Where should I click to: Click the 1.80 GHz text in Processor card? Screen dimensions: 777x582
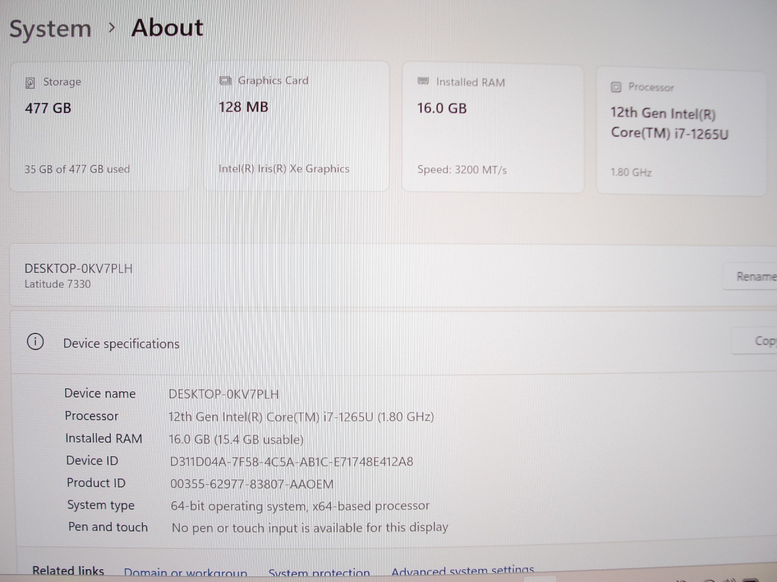[x=631, y=172]
